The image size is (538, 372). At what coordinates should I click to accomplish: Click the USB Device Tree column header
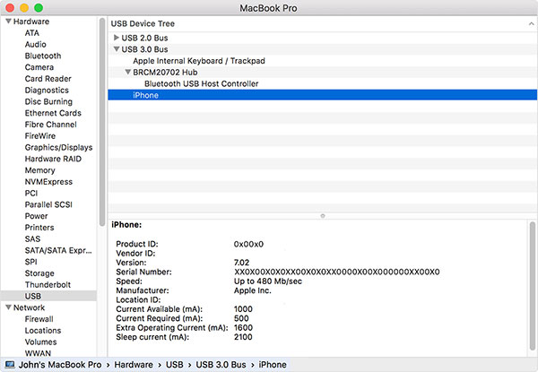(323, 23)
